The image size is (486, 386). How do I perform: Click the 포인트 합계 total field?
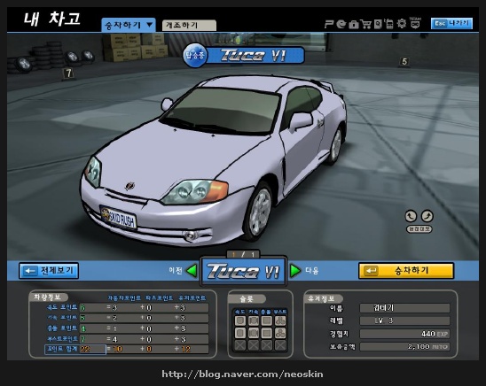(x=75, y=349)
